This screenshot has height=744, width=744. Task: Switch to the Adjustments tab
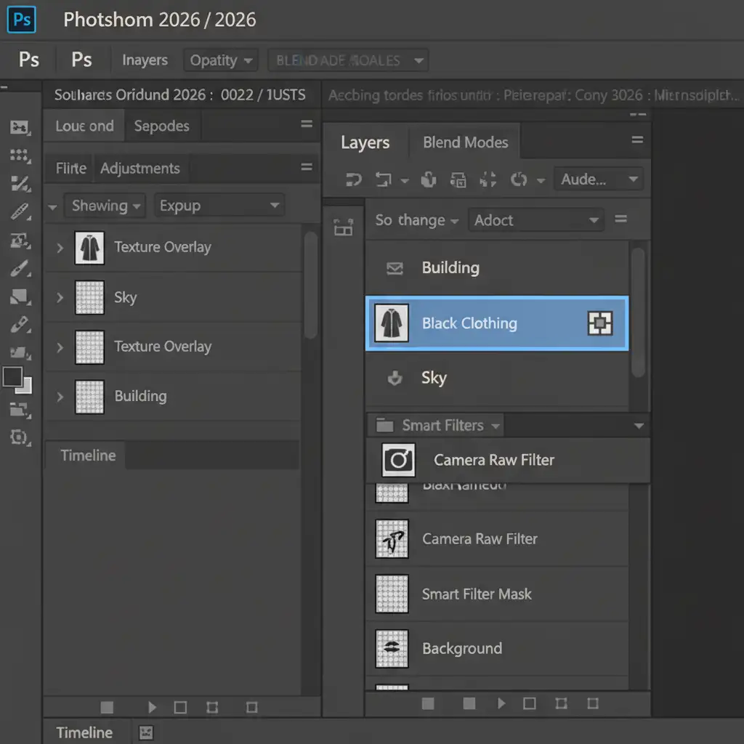139,169
